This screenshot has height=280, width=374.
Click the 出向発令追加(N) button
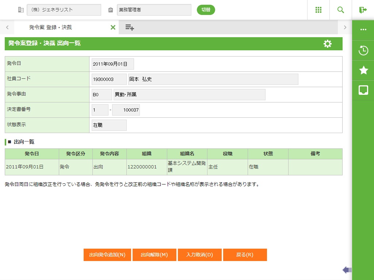point(107,255)
